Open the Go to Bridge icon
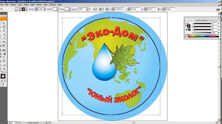222x124 pixels. click(218, 9)
